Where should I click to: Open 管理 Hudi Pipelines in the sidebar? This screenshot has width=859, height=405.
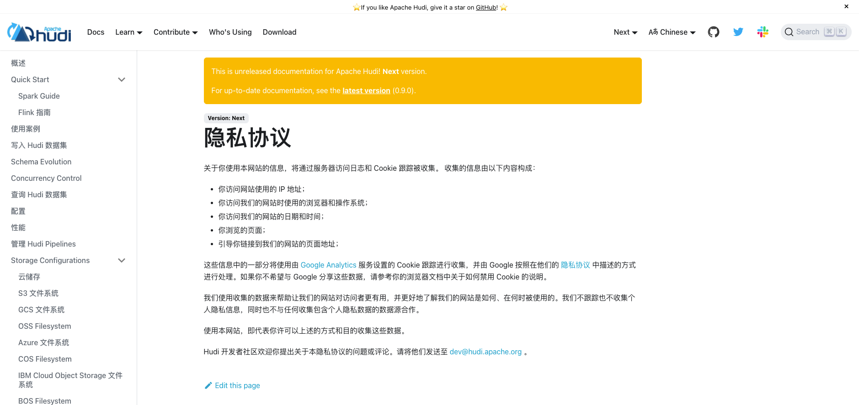click(x=43, y=244)
